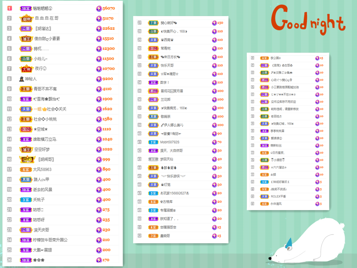The width and height of the screenshot is (357, 268).
Task: Click the 国公 badge beside ★空城★
Action: pyautogui.click(x=25, y=129)
